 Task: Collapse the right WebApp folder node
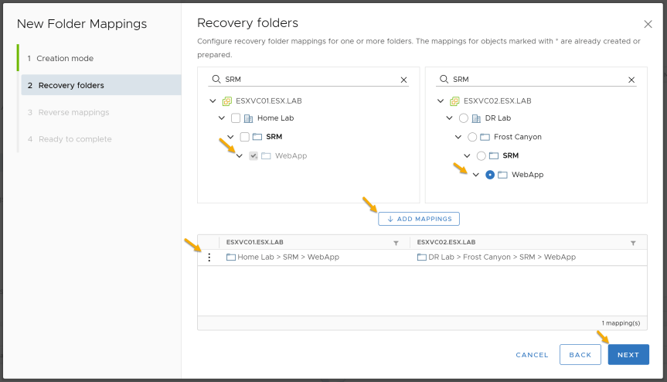pos(476,175)
